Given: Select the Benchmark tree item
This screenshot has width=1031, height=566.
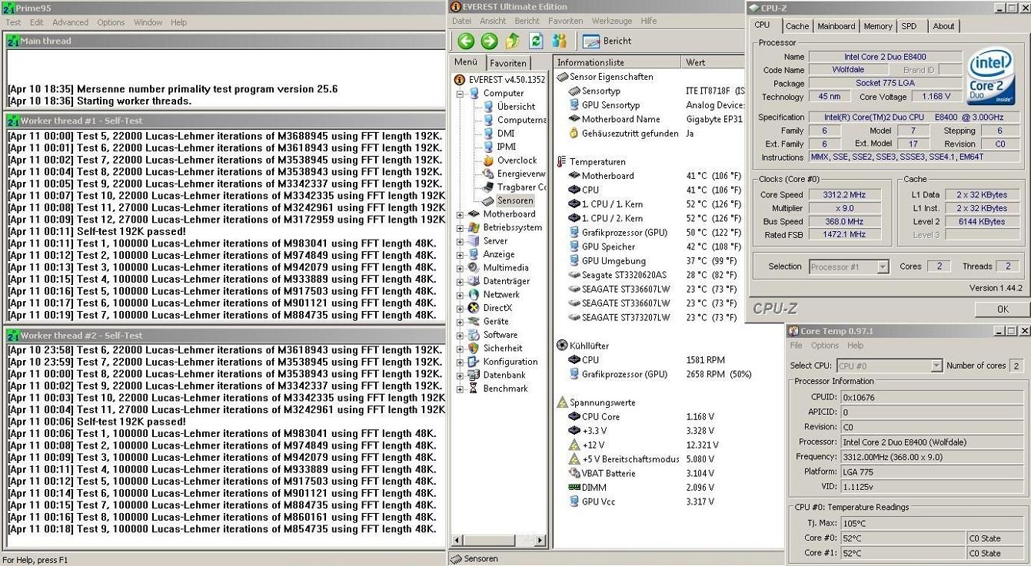Looking at the screenshot, I should (x=505, y=389).
